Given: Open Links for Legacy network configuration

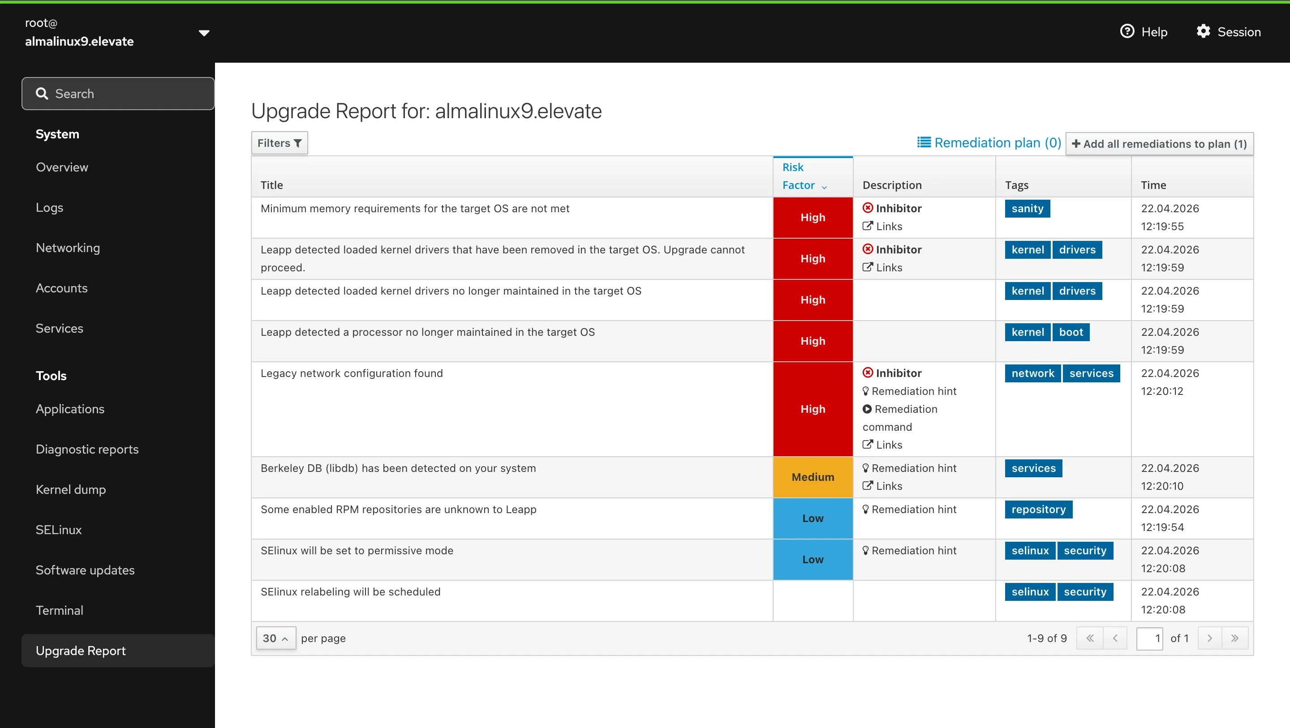Looking at the screenshot, I should point(882,444).
